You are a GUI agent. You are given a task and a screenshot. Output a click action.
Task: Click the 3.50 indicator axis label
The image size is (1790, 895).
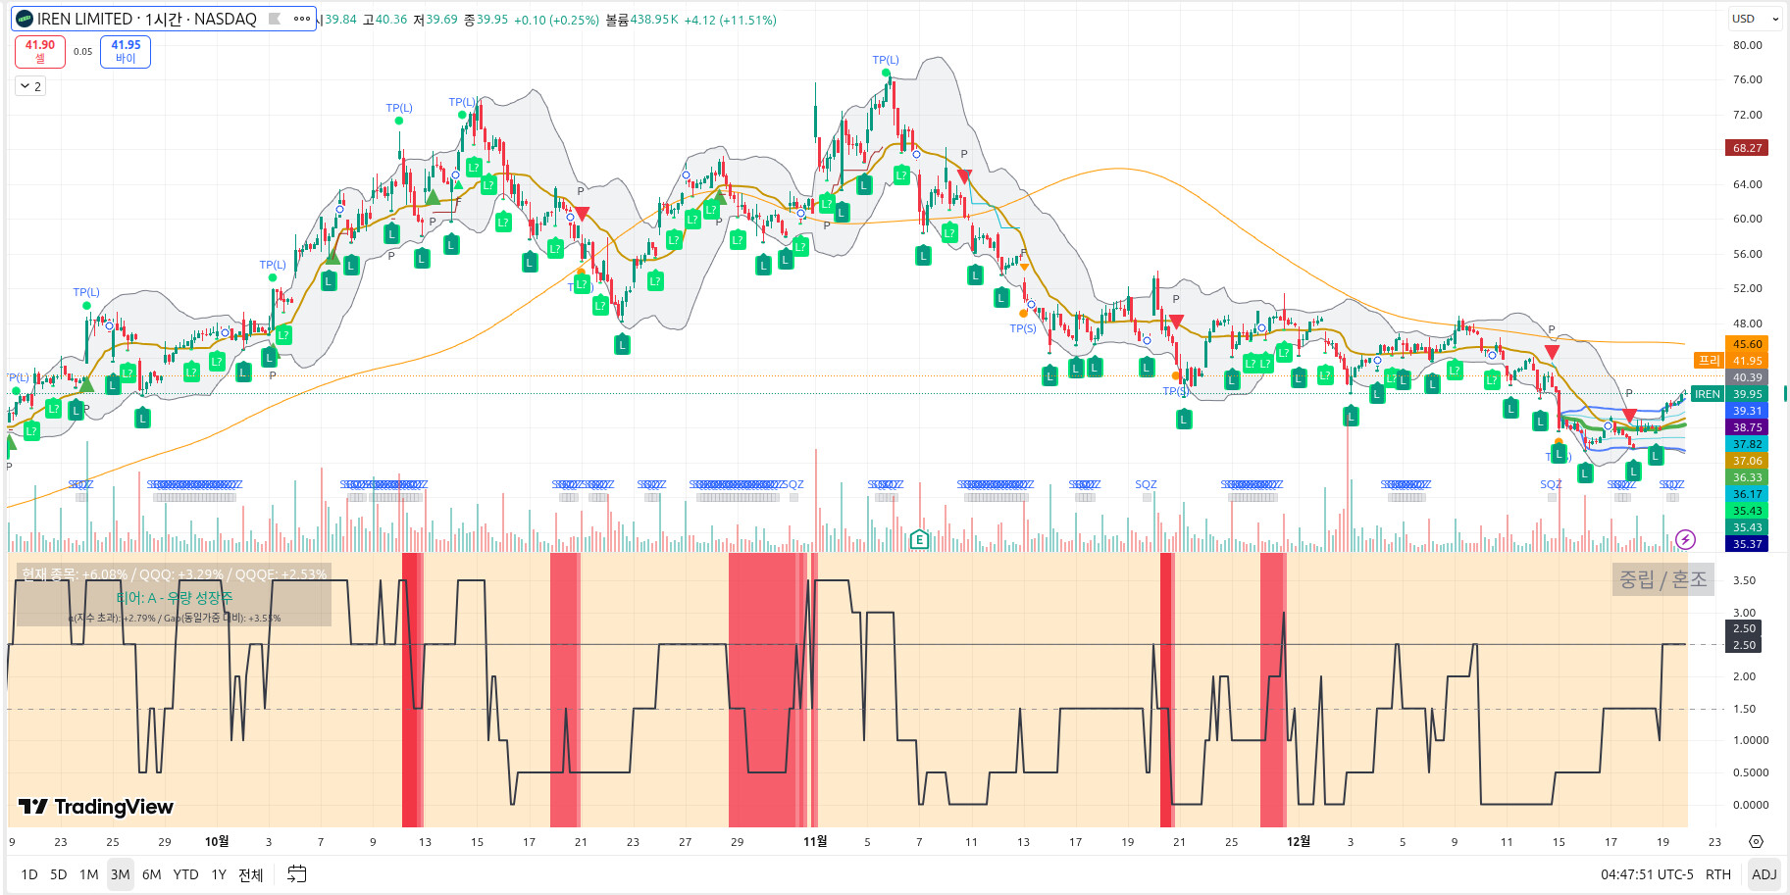click(1744, 580)
